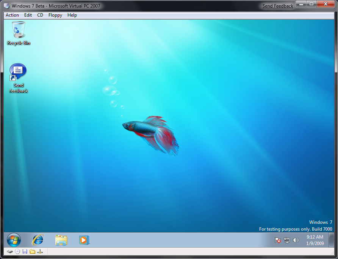
Task: Click the Action Center flag tray icon
Action: (278, 240)
